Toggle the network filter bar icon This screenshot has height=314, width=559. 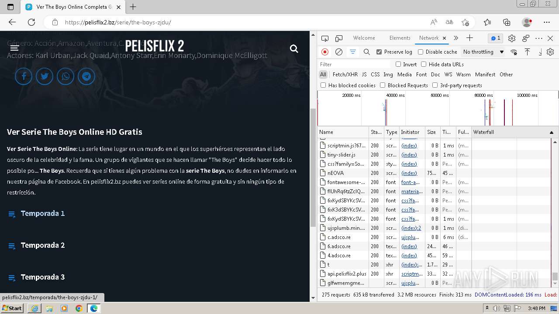[353, 52]
